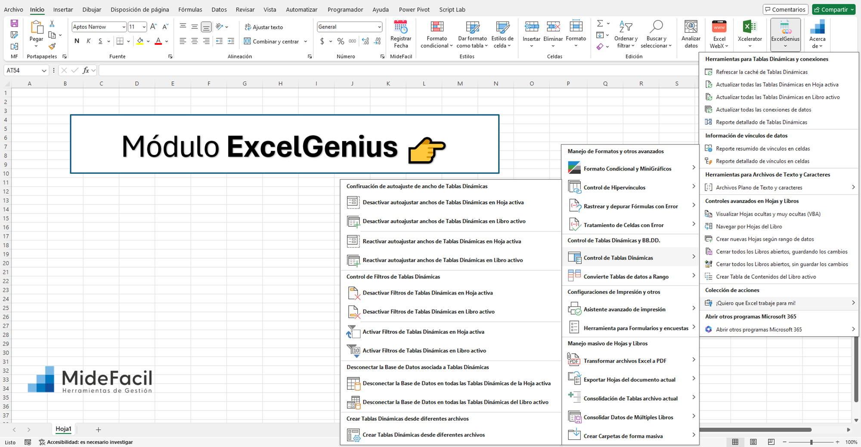Toggle italic formatting with the K button
Image resolution: width=861 pixels, height=447 pixels.
point(89,41)
